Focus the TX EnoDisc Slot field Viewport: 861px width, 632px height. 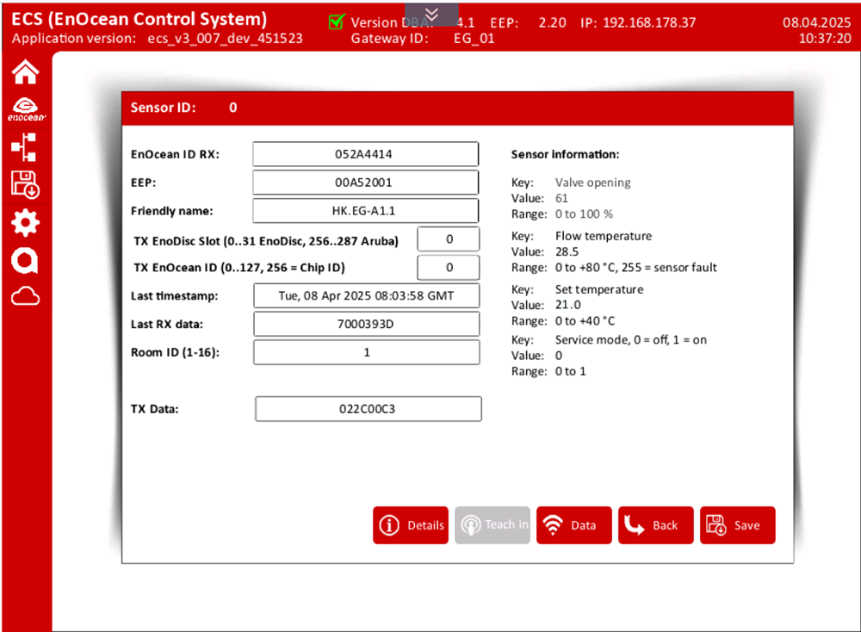click(449, 239)
